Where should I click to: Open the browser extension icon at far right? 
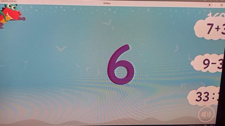[221, 5]
